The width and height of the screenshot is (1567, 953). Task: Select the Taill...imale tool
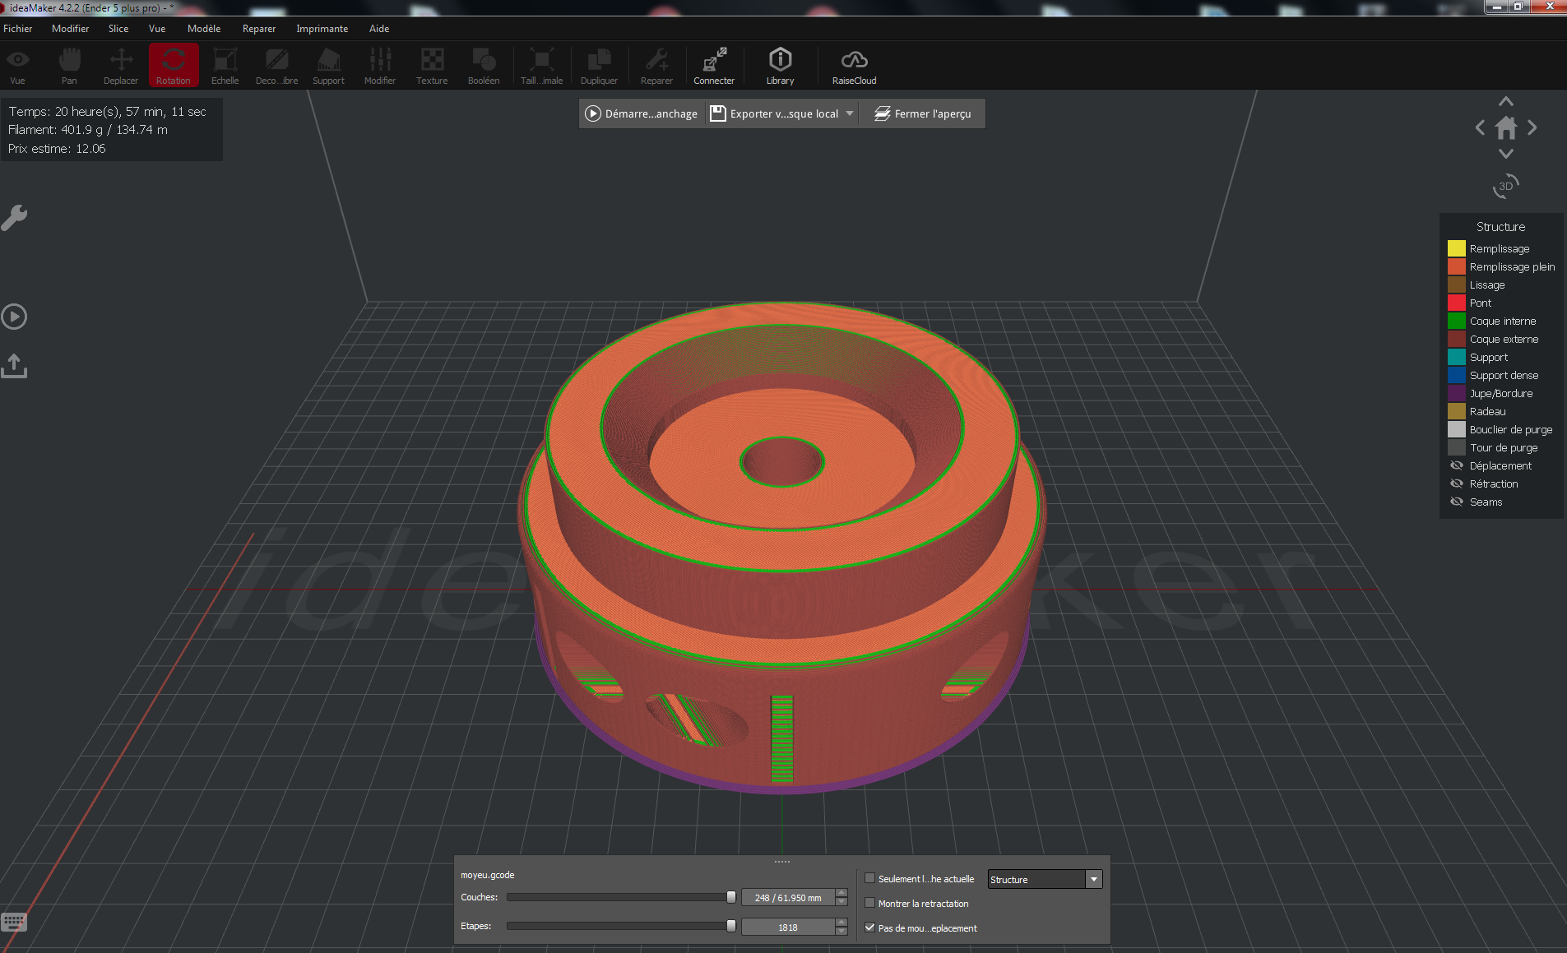point(542,65)
